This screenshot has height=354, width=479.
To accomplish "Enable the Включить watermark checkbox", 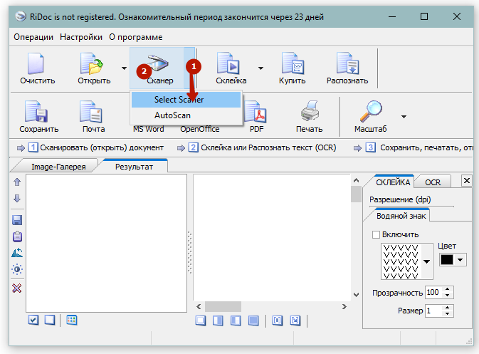I will 377,234.
